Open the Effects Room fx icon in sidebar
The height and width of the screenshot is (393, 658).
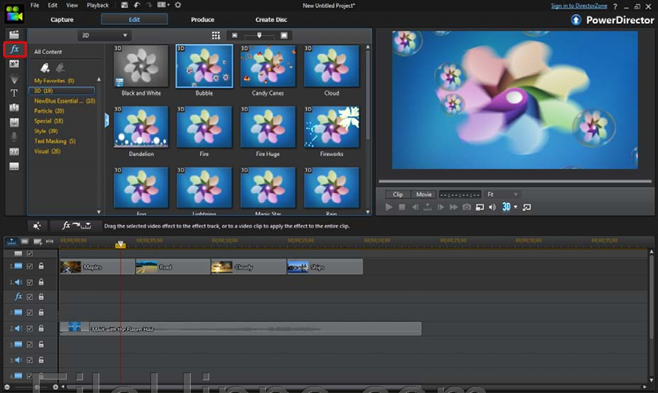[15, 49]
